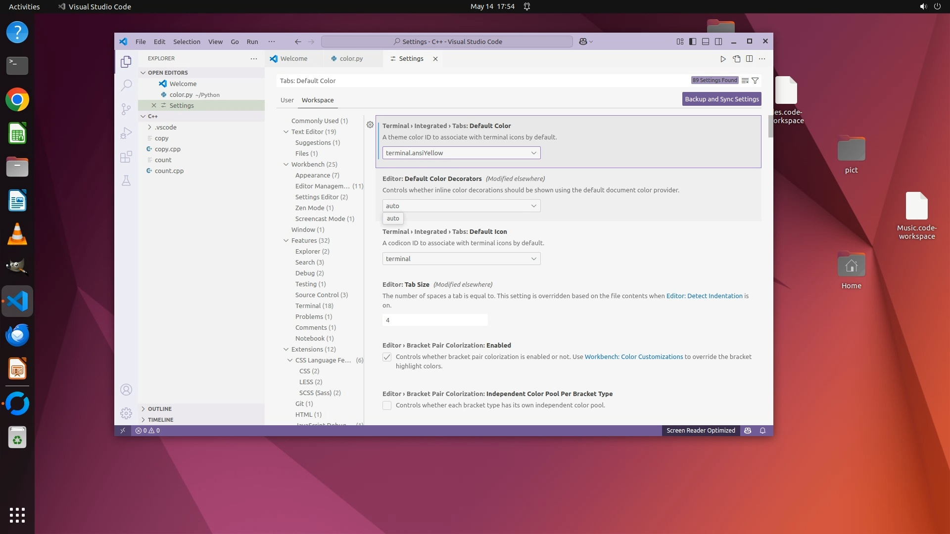
Task: Collapse the Workbench settings tree group
Action: tap(286, 164)
